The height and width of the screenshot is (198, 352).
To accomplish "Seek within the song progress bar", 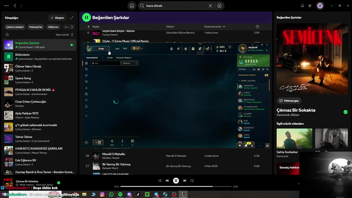I will (176, 186).
